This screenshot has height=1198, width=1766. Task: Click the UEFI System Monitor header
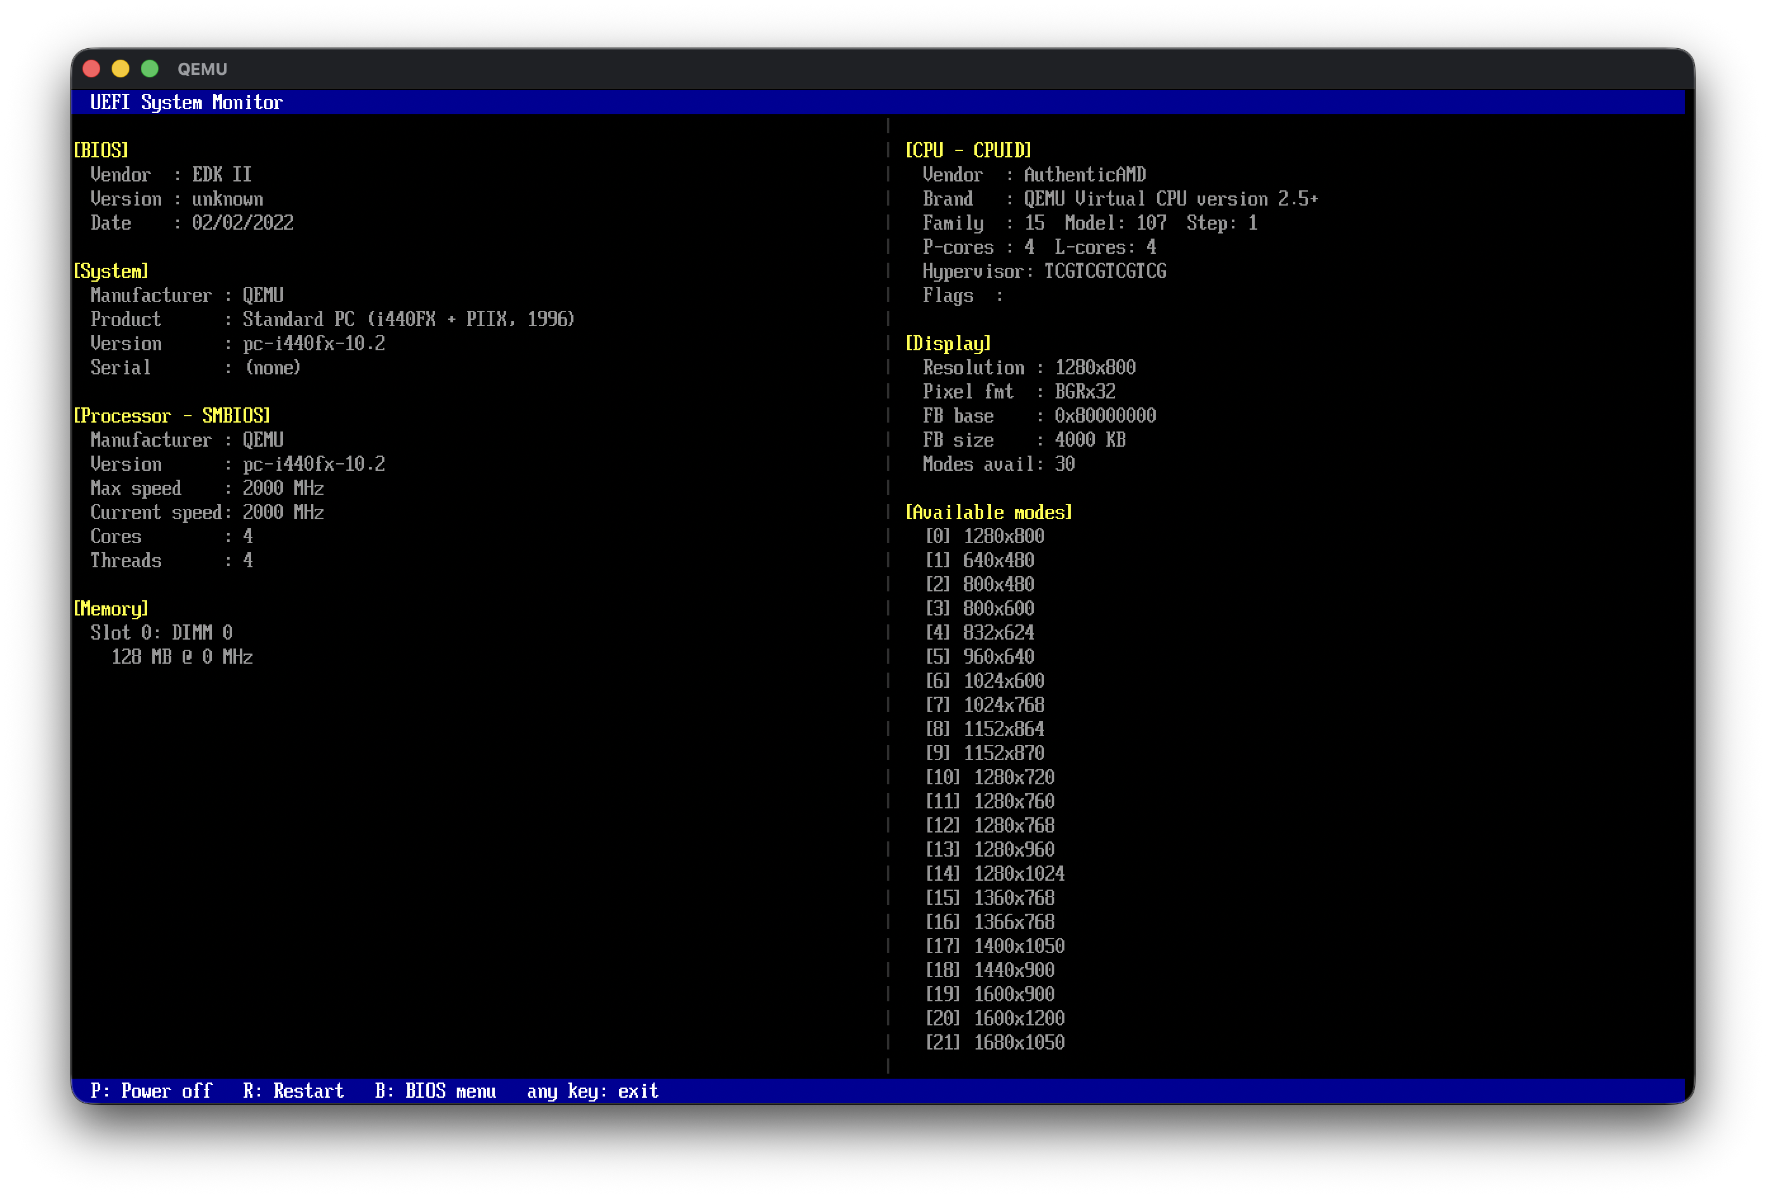click(186, 102)
